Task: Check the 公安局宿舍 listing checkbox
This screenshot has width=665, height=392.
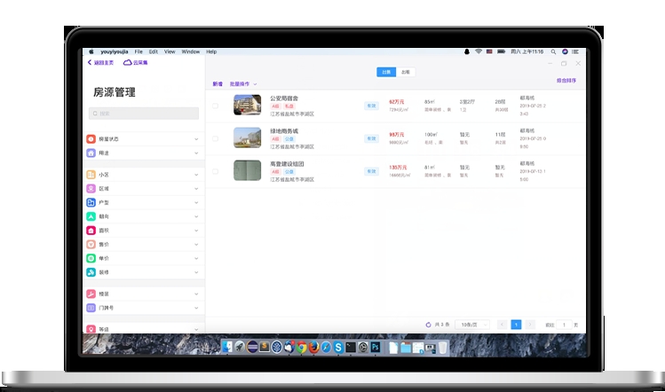Action: pyautogui.click(x=215, y=106)
